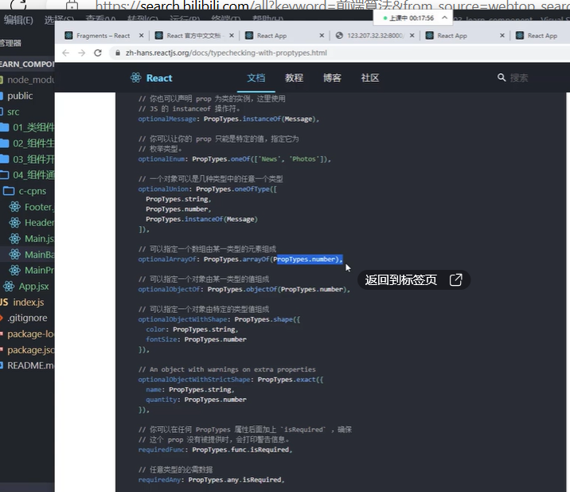
Task: Open package-lock file in the explorer
Action: 27,334
